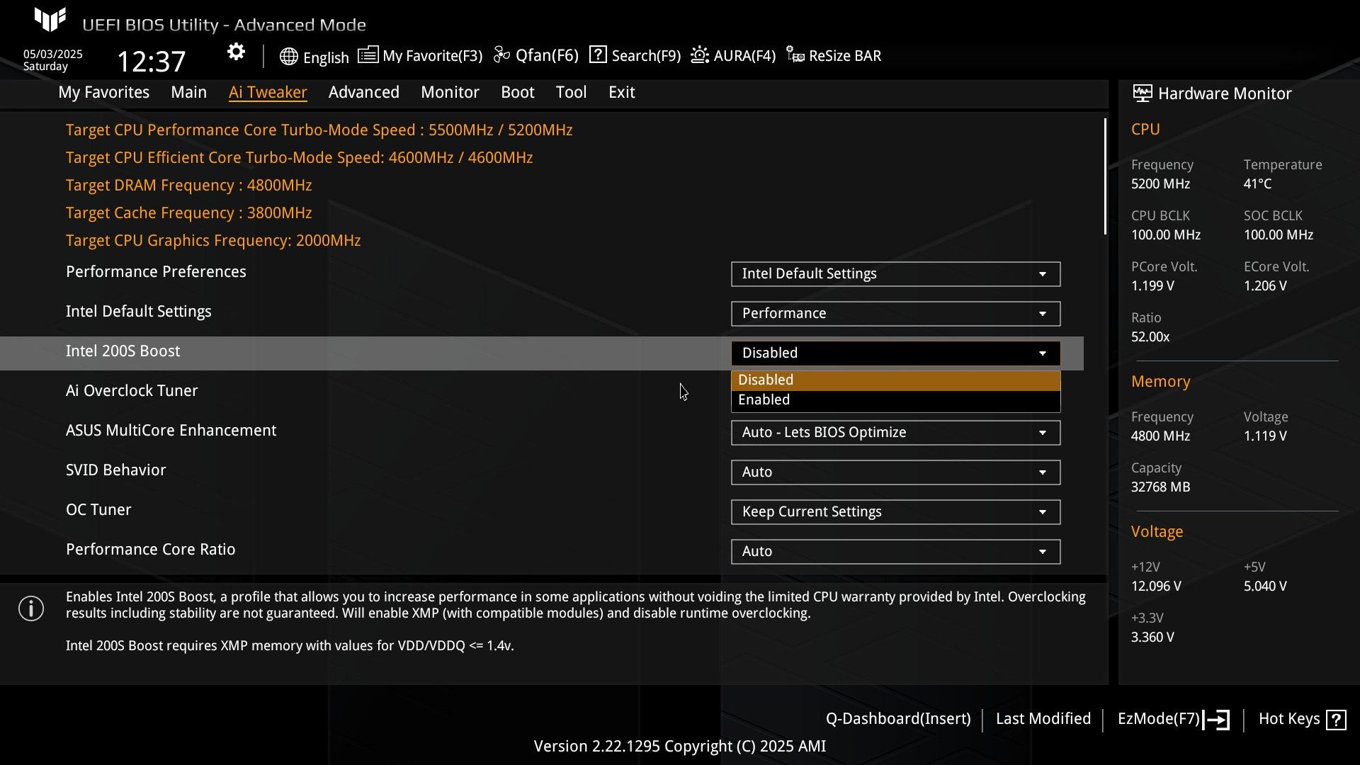The image size is (1360, 765).
Task: Open OC Tuner dropdown
Action: [895, 512]
